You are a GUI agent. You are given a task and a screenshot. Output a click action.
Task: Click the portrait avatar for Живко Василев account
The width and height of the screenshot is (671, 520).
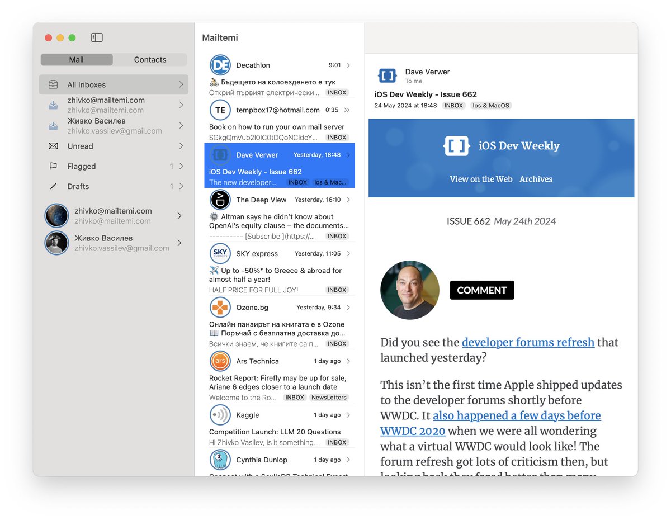tap(56, 243)
